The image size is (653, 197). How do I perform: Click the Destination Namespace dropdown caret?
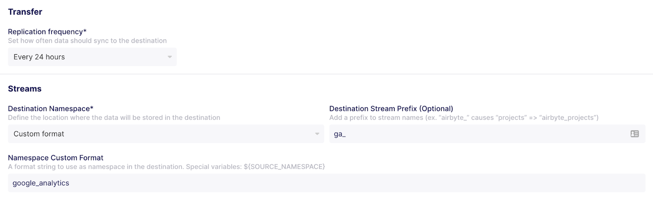(317, 134)
